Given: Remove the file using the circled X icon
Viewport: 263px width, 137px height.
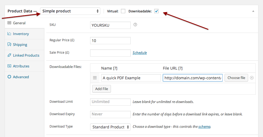Looking at the screenshot, I should [252, 78].
